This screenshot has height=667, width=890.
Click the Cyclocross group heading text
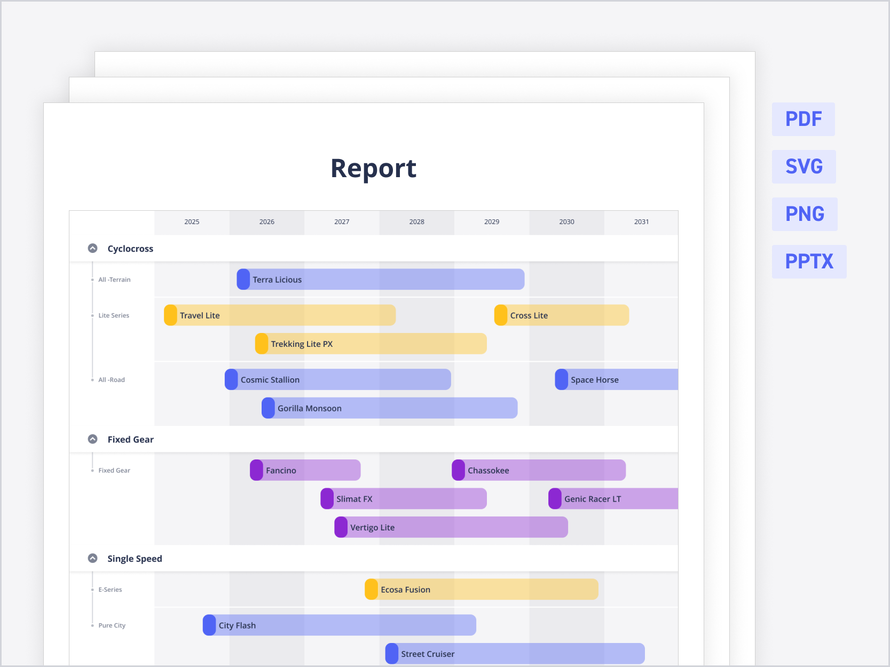[x=130, y=249]
